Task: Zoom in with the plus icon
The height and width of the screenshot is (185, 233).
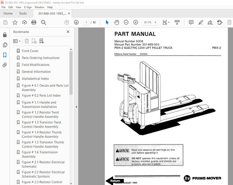Action: coord(136,23)
